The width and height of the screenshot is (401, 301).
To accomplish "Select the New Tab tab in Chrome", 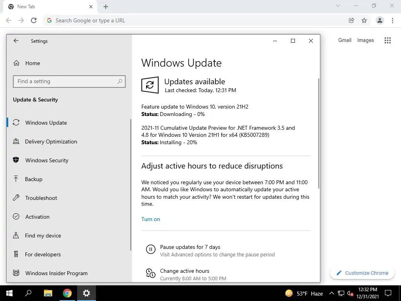I will pyautogui.click(x=50, y=7).
